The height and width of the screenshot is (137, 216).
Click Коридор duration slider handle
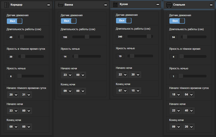pyautogui.click(x=22, y=37)
